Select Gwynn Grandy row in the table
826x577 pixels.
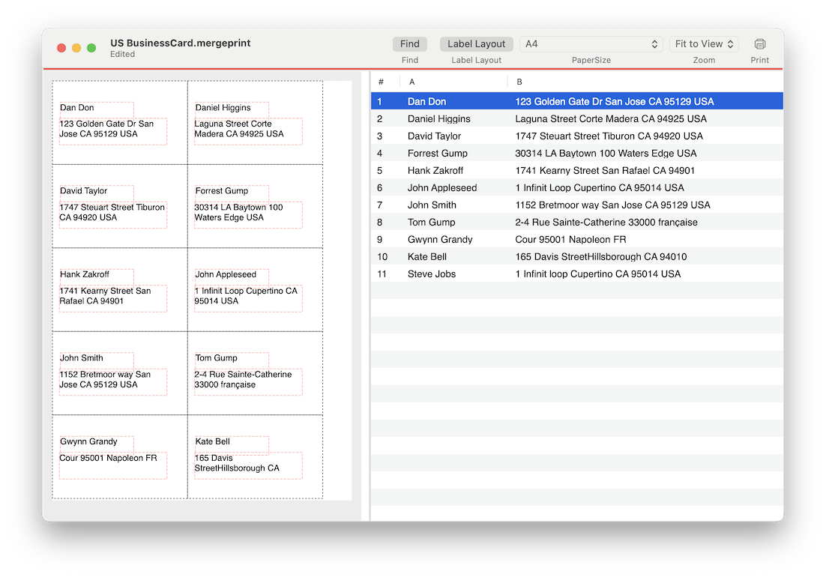click(440, 240)
